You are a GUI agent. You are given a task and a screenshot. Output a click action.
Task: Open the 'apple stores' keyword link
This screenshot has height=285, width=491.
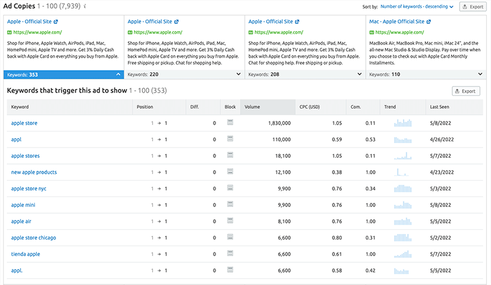click(25, 156)
